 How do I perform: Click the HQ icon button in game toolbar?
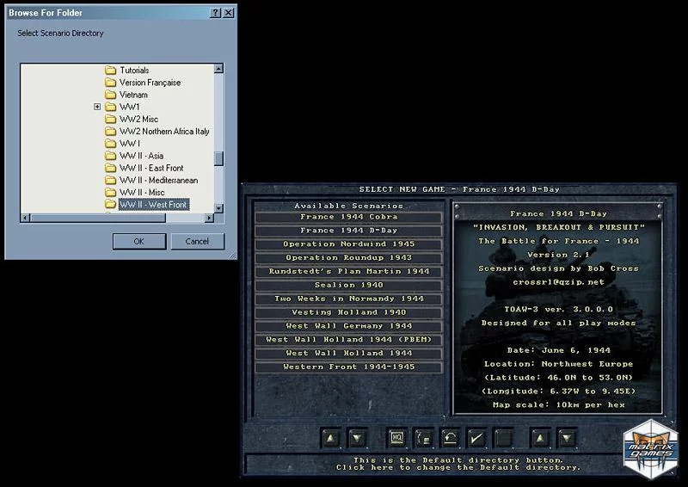pos(396,438)
